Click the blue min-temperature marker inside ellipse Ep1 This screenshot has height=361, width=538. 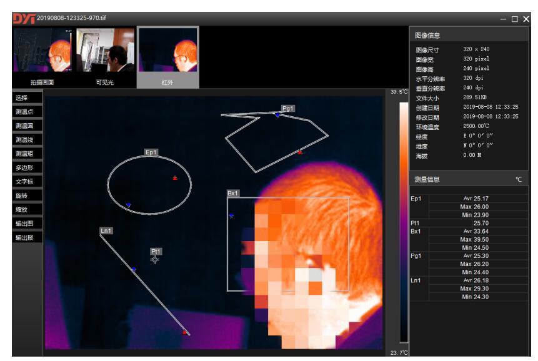point(129,205)
